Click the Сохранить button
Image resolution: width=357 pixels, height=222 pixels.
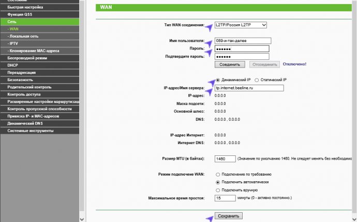click(229, 216)
